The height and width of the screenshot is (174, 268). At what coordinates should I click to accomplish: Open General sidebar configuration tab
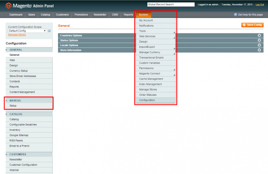point(29,55)
